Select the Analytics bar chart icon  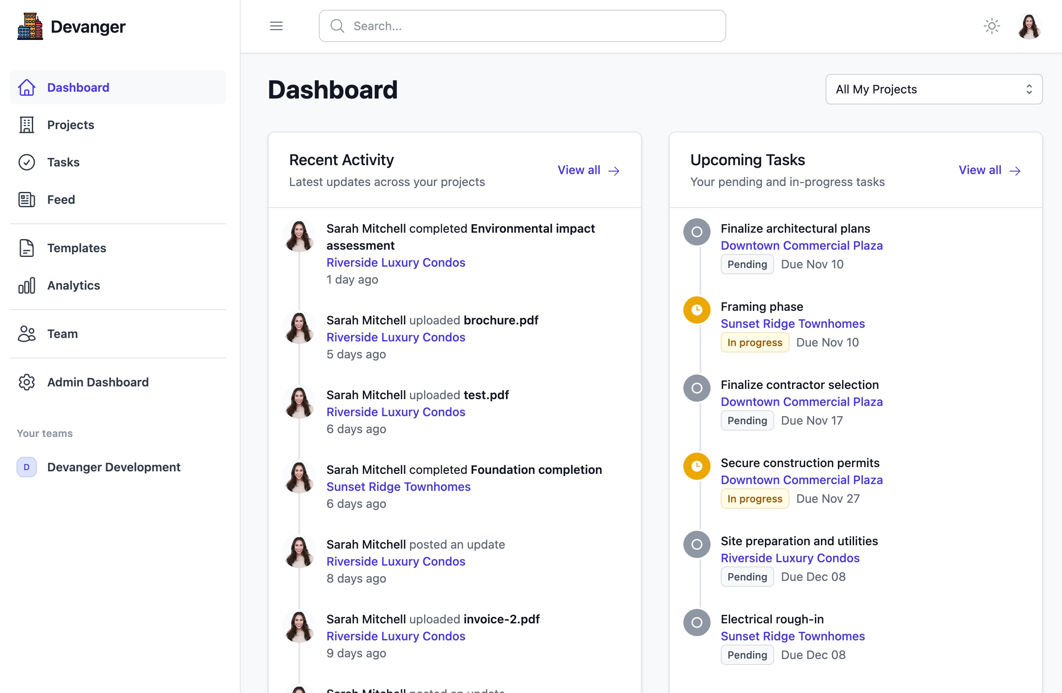[x=26, y=285]
